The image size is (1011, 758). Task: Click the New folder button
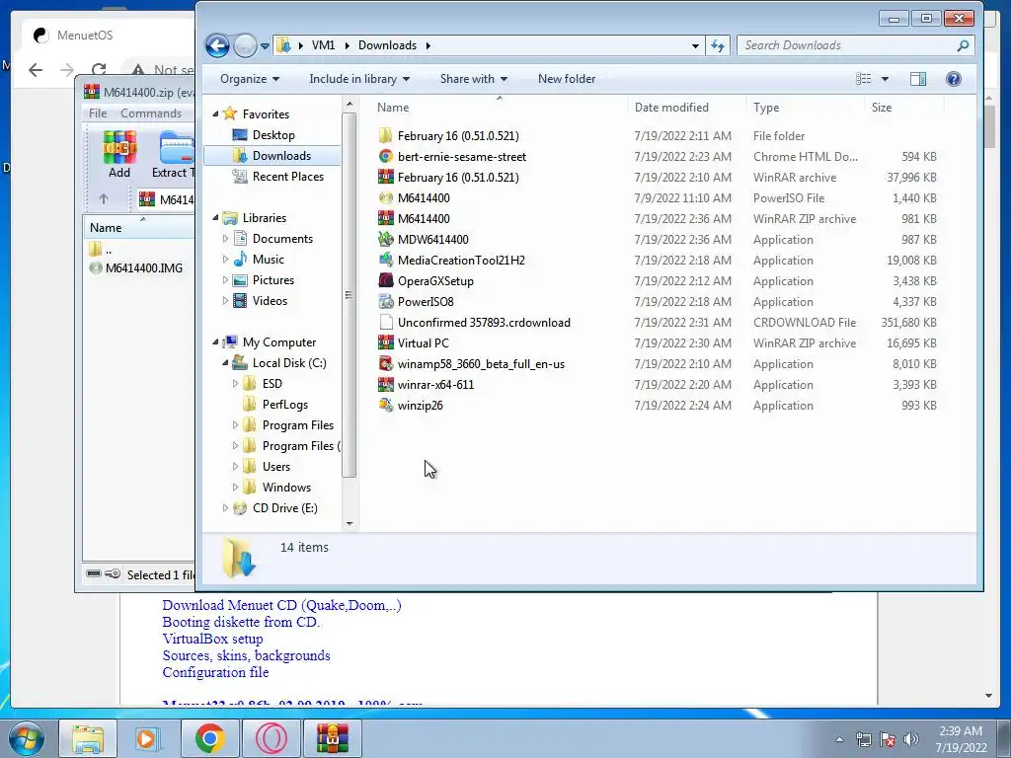click(x=567, y=79)
